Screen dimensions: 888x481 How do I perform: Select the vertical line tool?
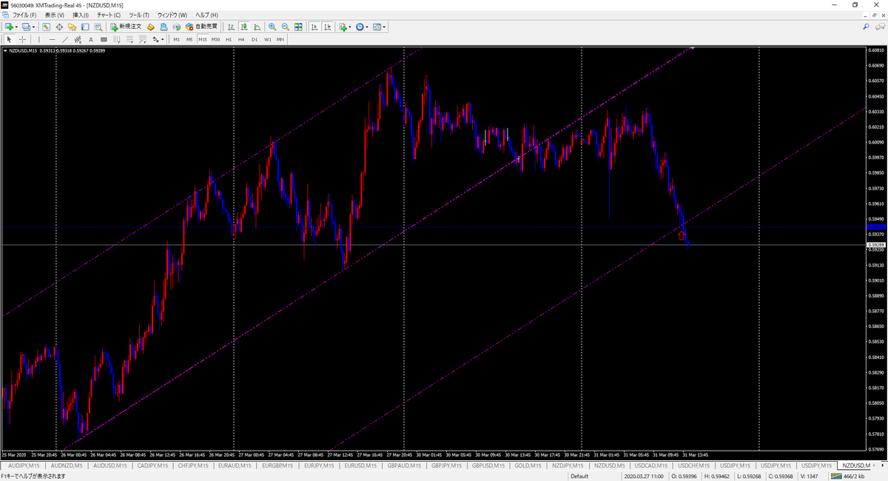tap(39, 39)
